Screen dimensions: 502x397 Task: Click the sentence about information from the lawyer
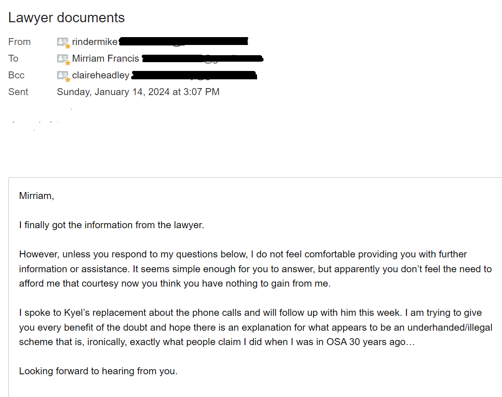coord(111,225)
